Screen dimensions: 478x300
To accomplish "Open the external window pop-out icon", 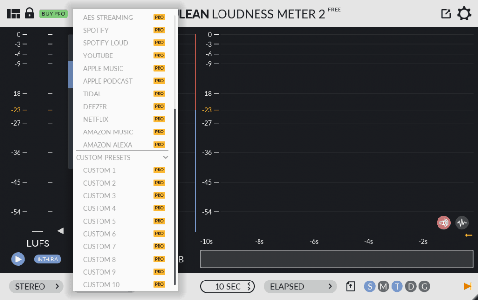I will 446,13.
